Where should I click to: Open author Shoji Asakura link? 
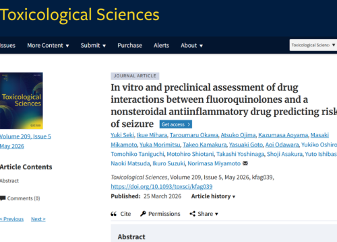284,154
